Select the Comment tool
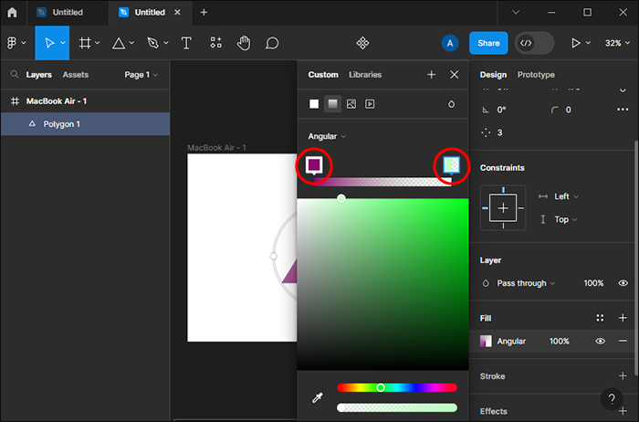 272,43
